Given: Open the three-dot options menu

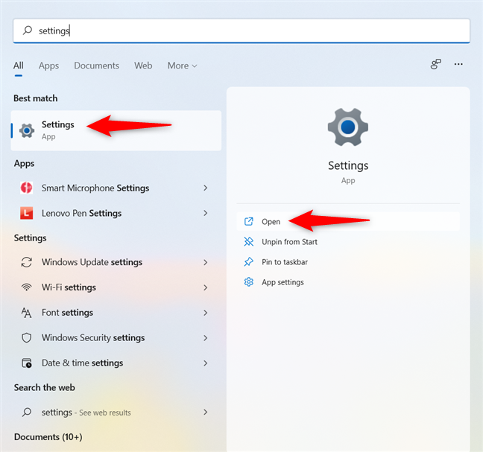Looking at the screenshot, I should 458,64.
